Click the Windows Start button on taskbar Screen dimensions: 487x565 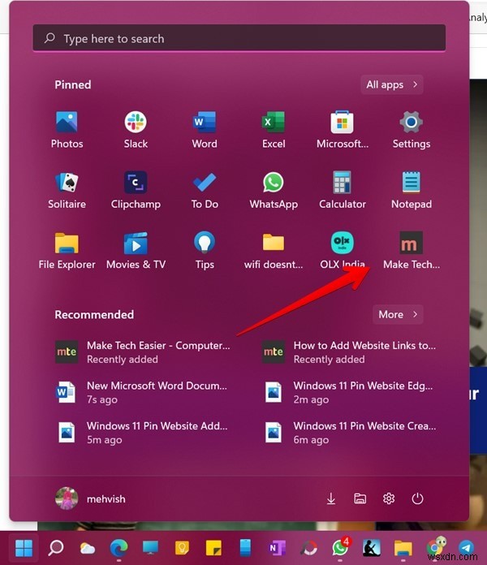(24, 548)
